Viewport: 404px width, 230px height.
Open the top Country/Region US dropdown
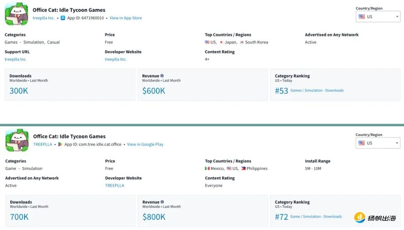(x=378, y=17)
